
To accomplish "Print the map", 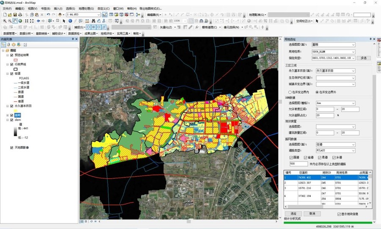I will click(20, 15).
